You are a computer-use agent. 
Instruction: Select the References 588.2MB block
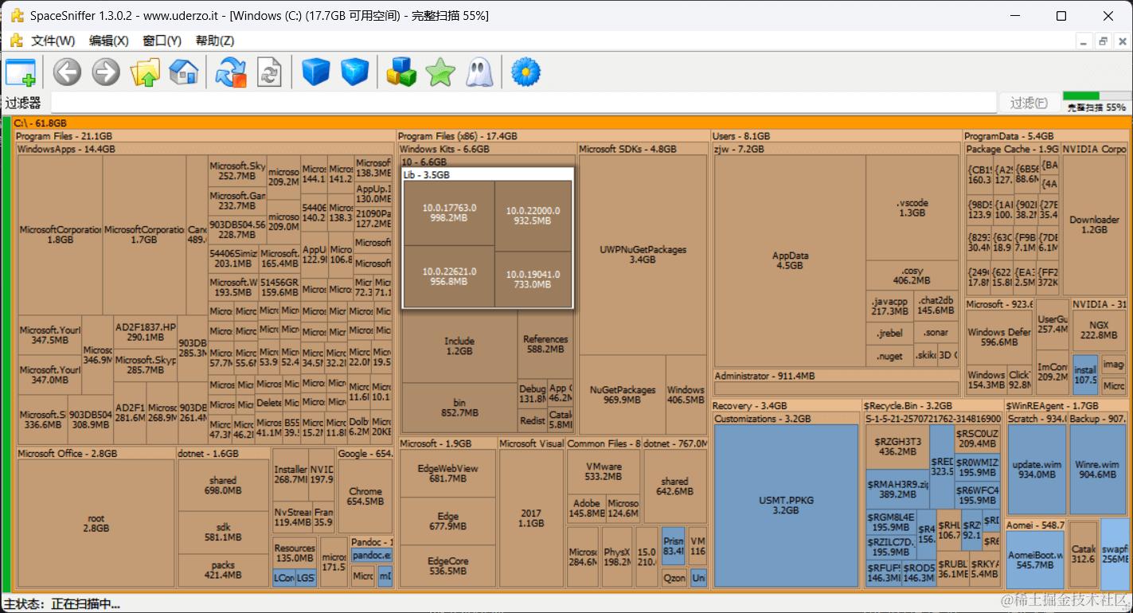545,344
